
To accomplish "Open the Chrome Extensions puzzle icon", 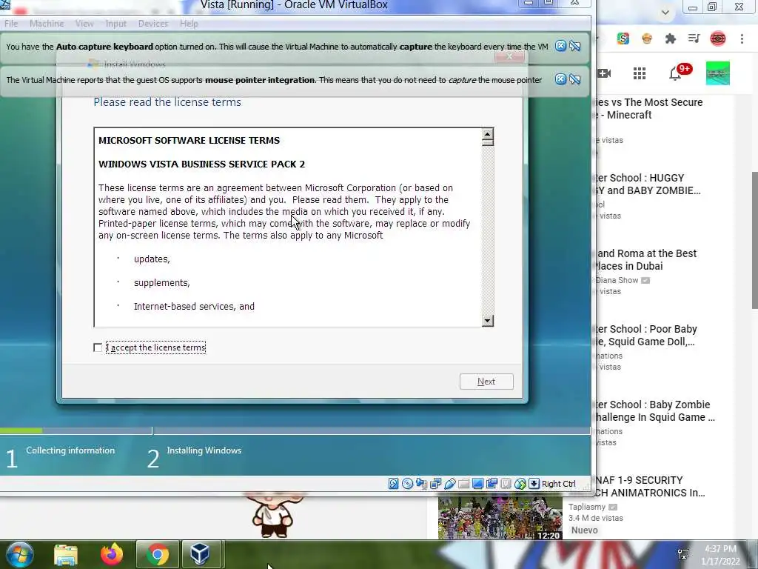I will click(670, 39).
